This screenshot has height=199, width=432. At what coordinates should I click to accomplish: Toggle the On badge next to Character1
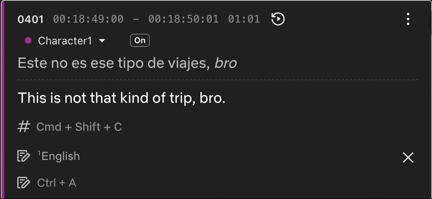click(x=140, y=40)
